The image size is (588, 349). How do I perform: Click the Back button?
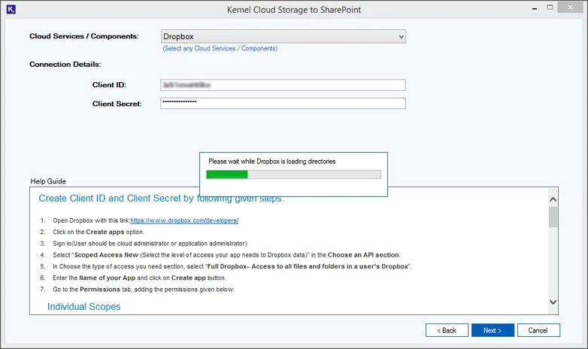click(447, 330)
